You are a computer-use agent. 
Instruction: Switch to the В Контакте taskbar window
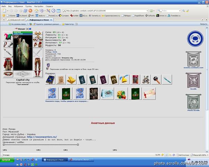(81, 160)
